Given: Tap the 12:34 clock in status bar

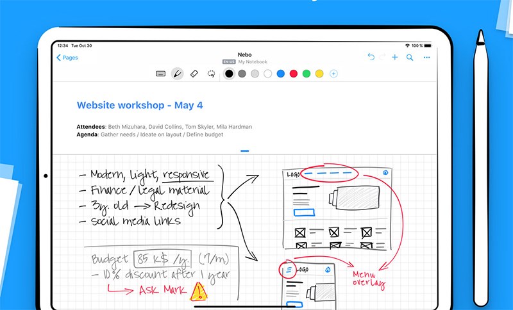Looking at the screenshot, I should [63, 45].
